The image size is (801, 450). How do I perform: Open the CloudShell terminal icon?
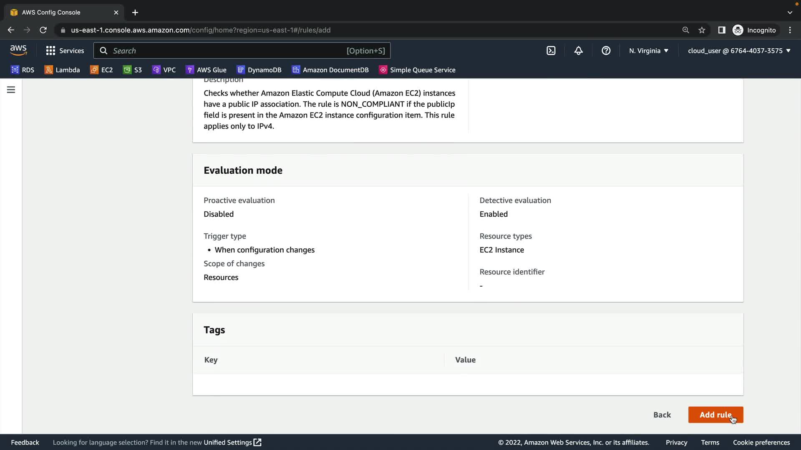click(x=551, y=51)
